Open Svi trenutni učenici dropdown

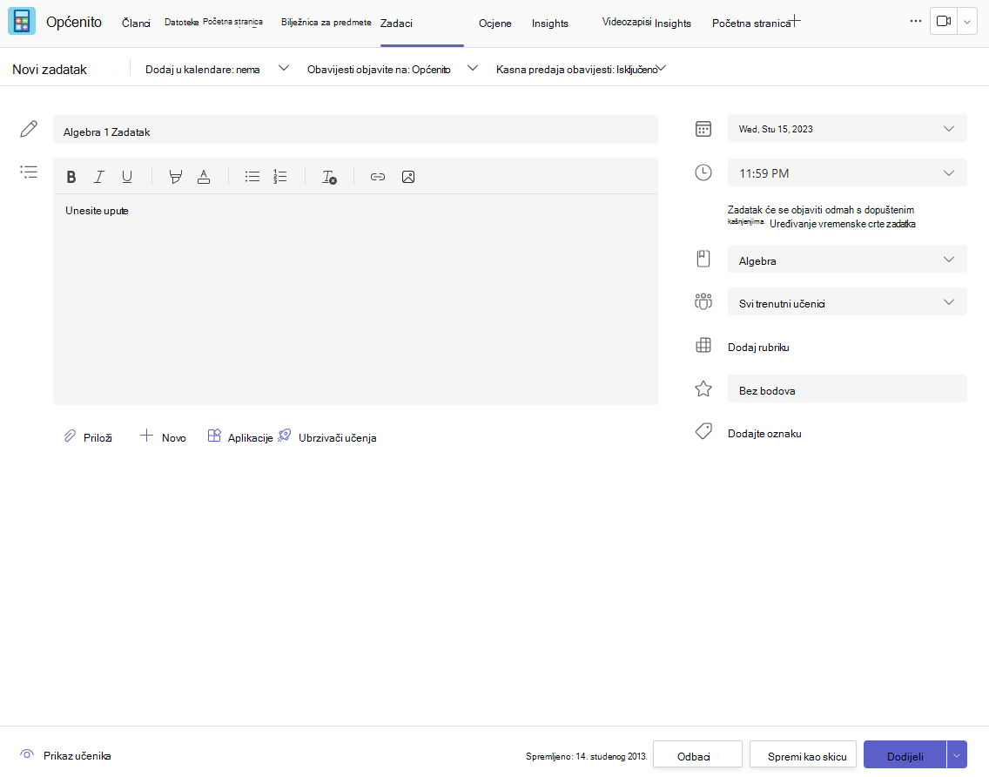(x=847, y=302)
